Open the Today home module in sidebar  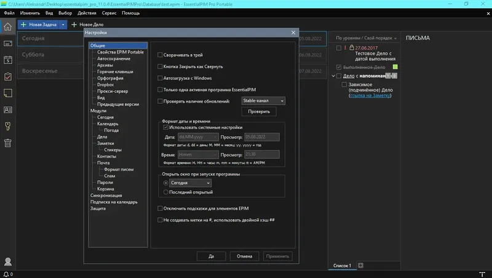pos(8,27)
